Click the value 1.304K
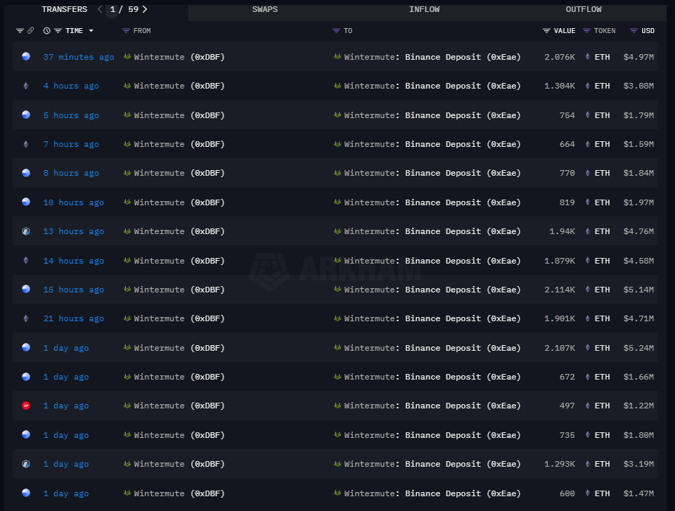Image resolution: width=675 pixels, height=511 pixels. (x=559, y=86)
